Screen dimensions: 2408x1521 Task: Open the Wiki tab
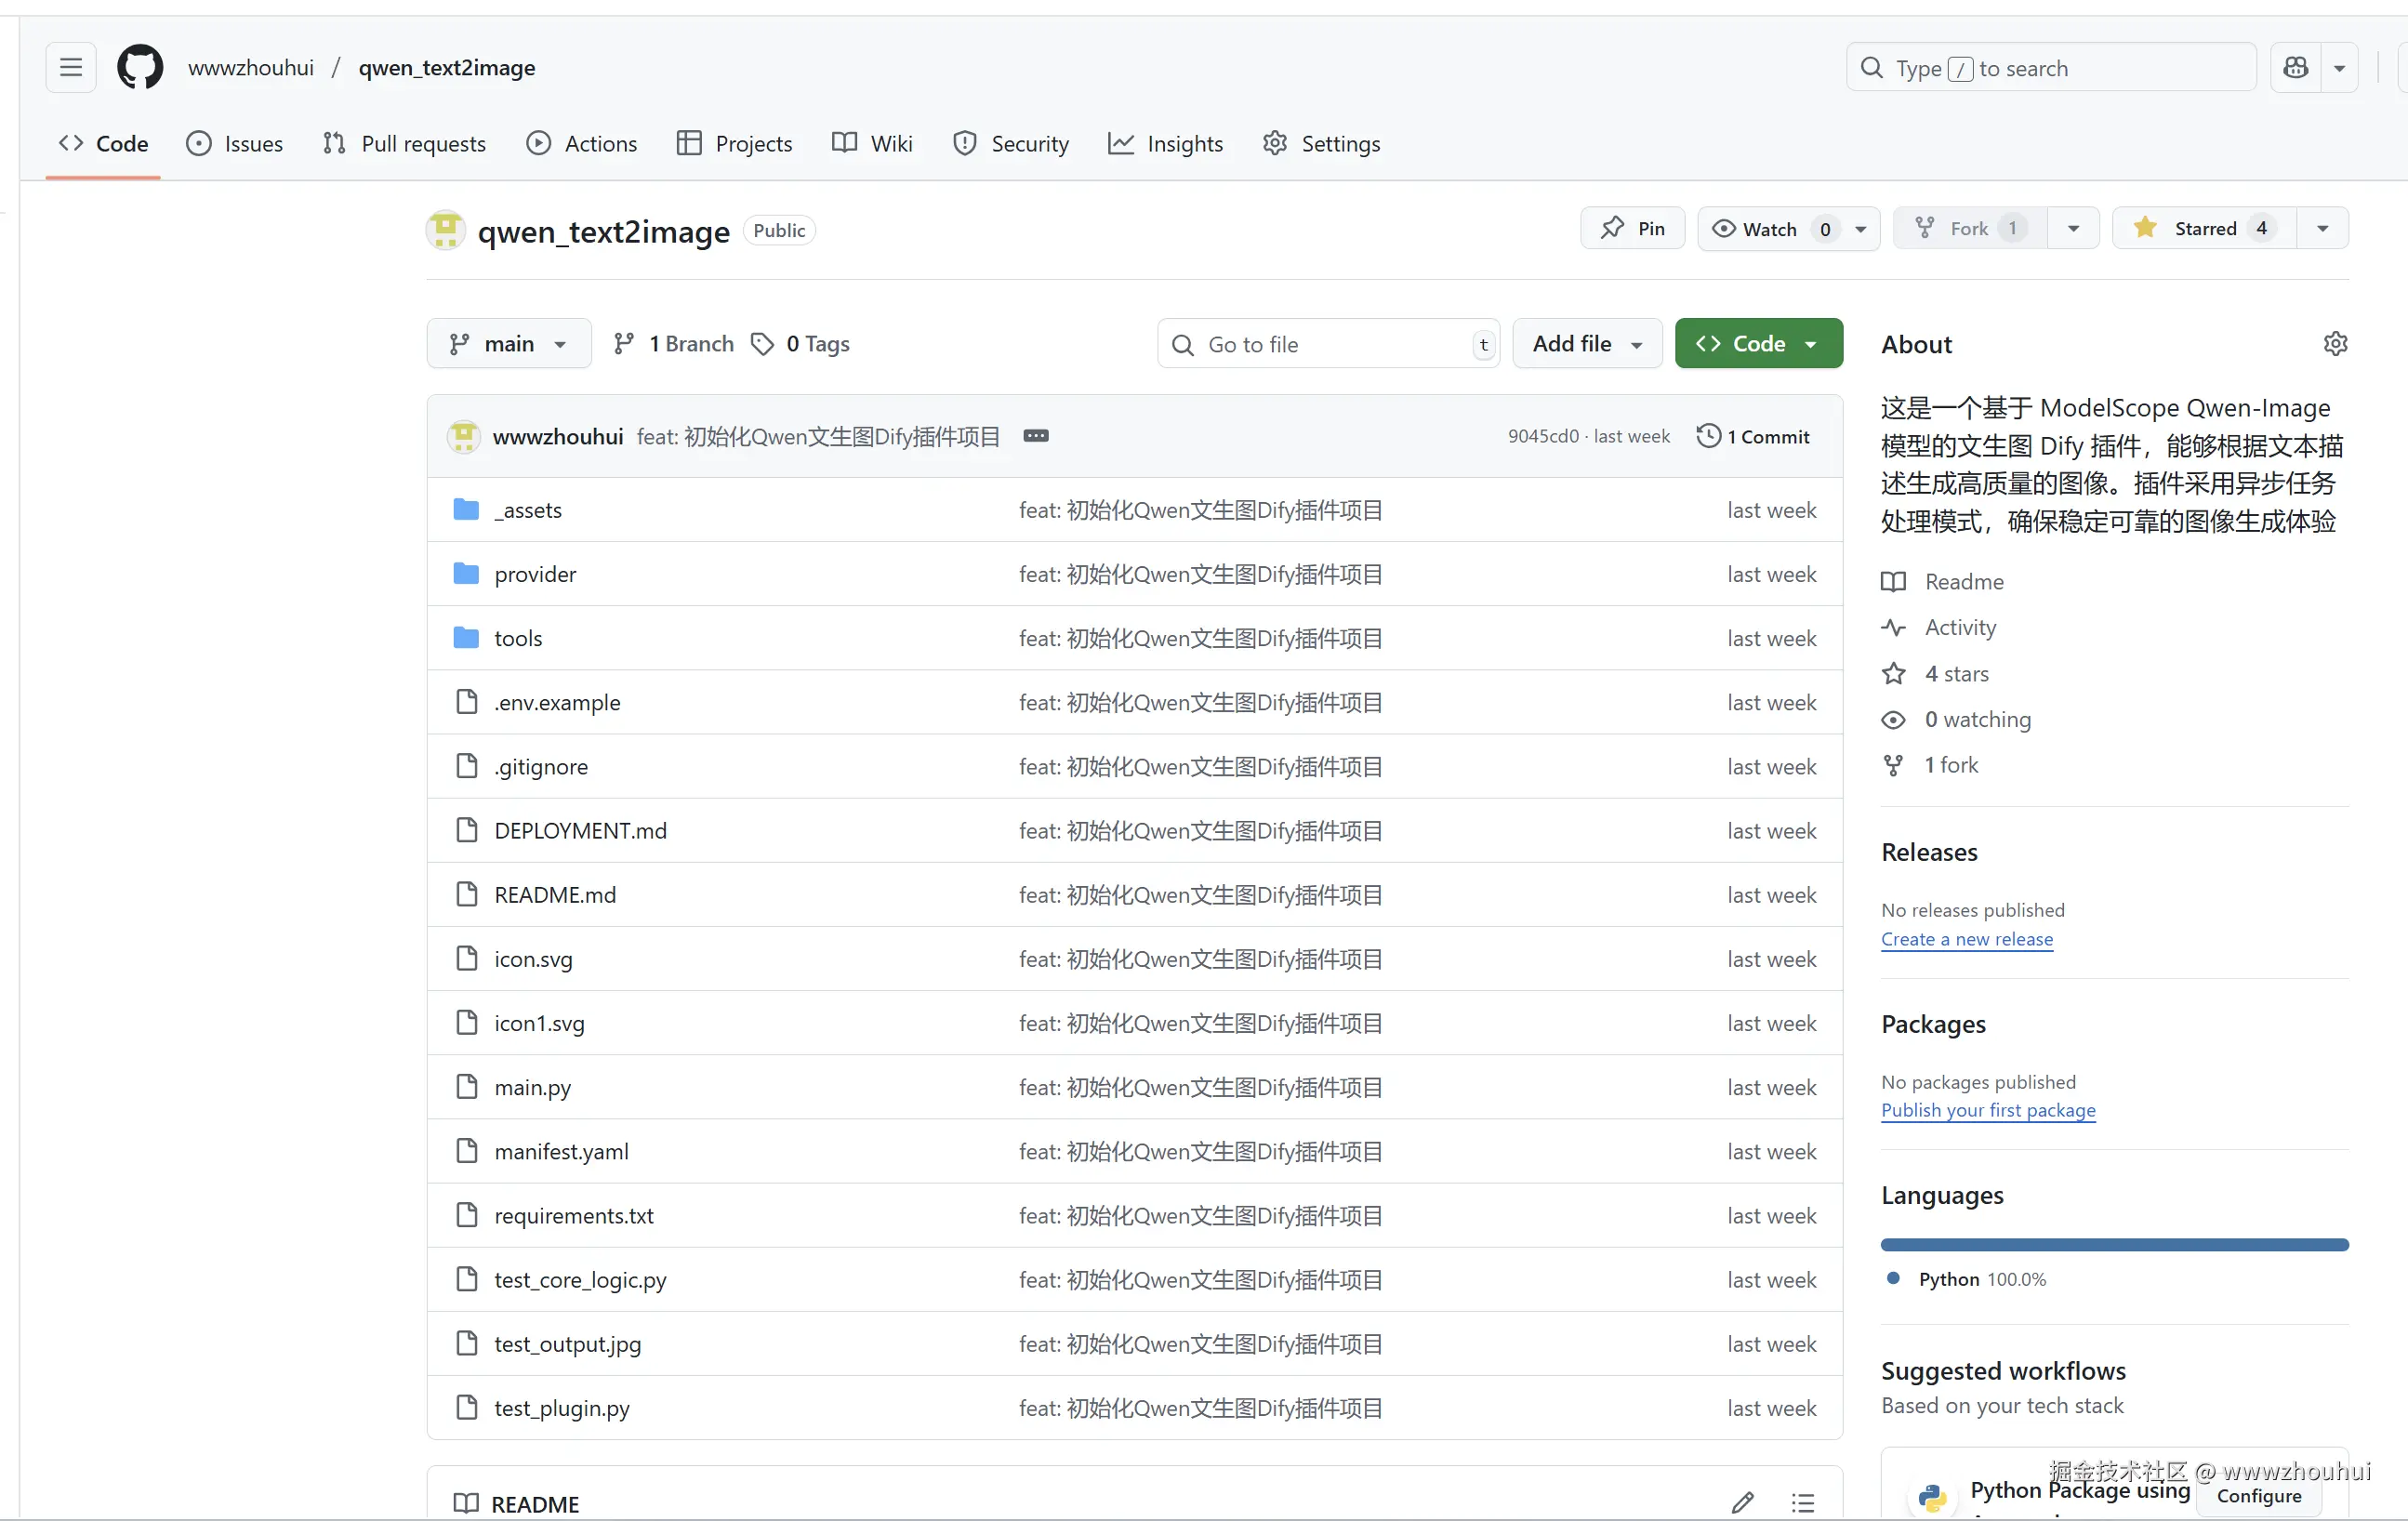pyautogui.click(x=872, y=144)
